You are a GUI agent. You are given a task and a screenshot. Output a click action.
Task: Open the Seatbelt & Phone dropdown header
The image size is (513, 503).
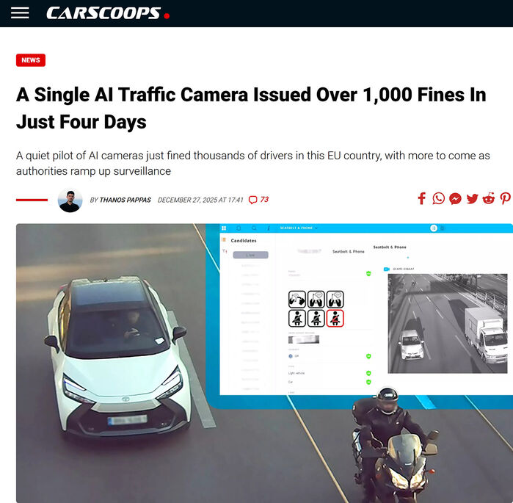299,228
